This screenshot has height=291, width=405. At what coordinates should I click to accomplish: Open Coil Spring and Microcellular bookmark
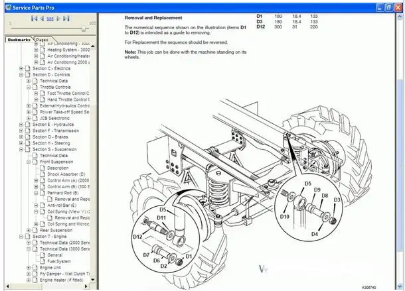[x=68, y=224]
